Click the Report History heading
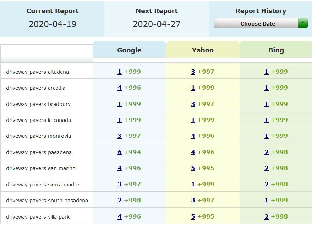Image resolution: width=312 pixels, height=225 pixels. [261, 11]
